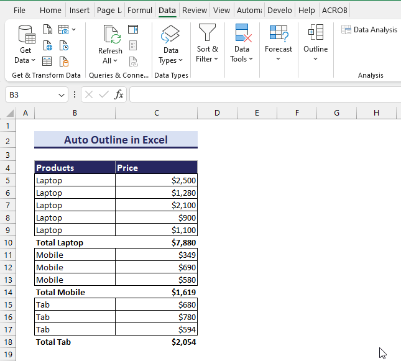This screenshot has height=361, width=401.
Task: Expand the Forecast dropdown chevron
Action: (x=278, y=60)
